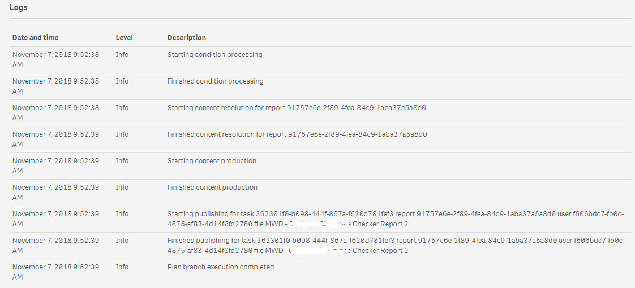635x288 pixels.
Task: Click the timestamp beside Starting content production
Action: pyautogui.click(x=55, y=165)
